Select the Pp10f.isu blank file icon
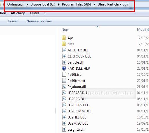This screenshot has height=133, width=149. (64, 75)
